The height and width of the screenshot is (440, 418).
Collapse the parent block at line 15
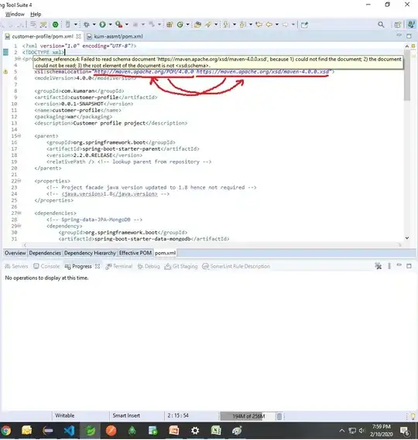click(x=19, y=136)
